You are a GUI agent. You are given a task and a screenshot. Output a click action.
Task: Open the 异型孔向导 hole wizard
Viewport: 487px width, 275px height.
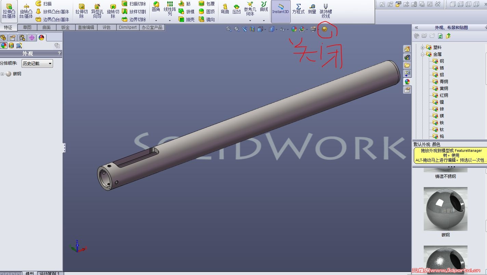tap(97, 11)
